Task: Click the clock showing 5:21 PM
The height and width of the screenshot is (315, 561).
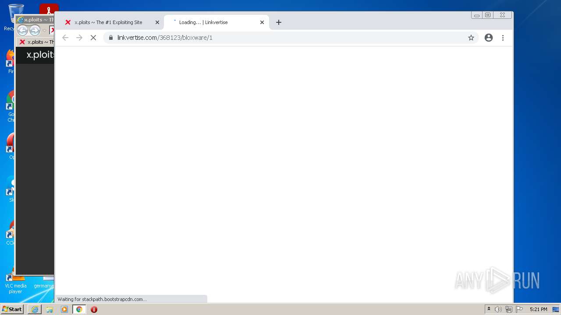Action: click(538, 309)
